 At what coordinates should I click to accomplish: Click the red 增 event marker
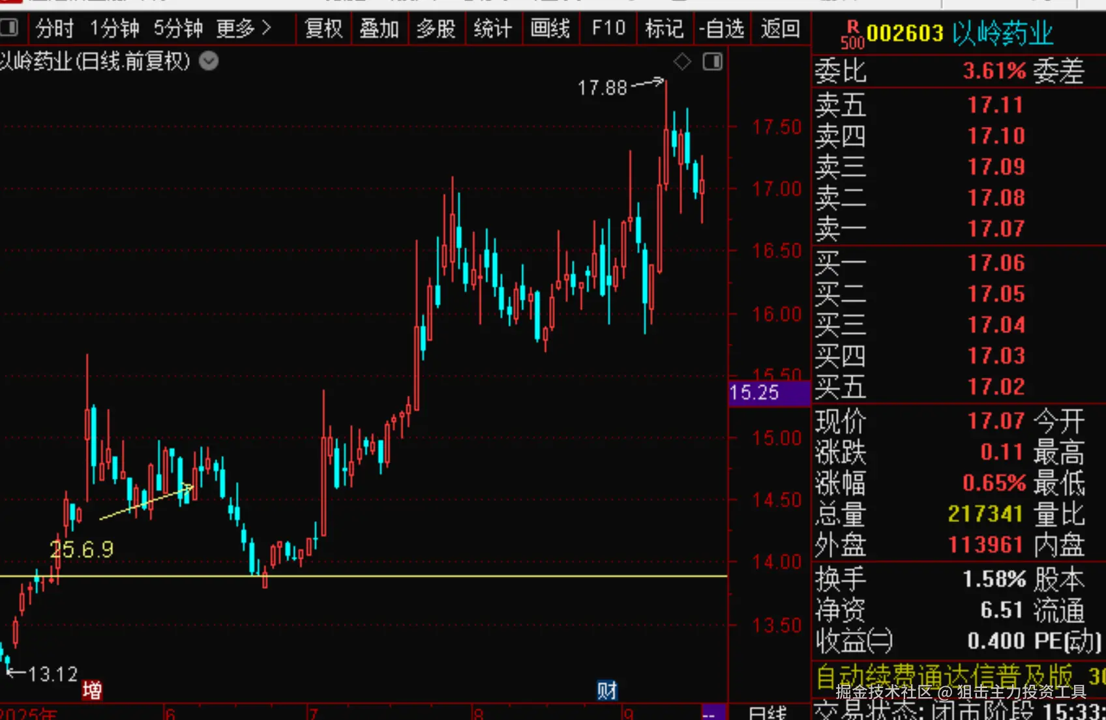92,690
